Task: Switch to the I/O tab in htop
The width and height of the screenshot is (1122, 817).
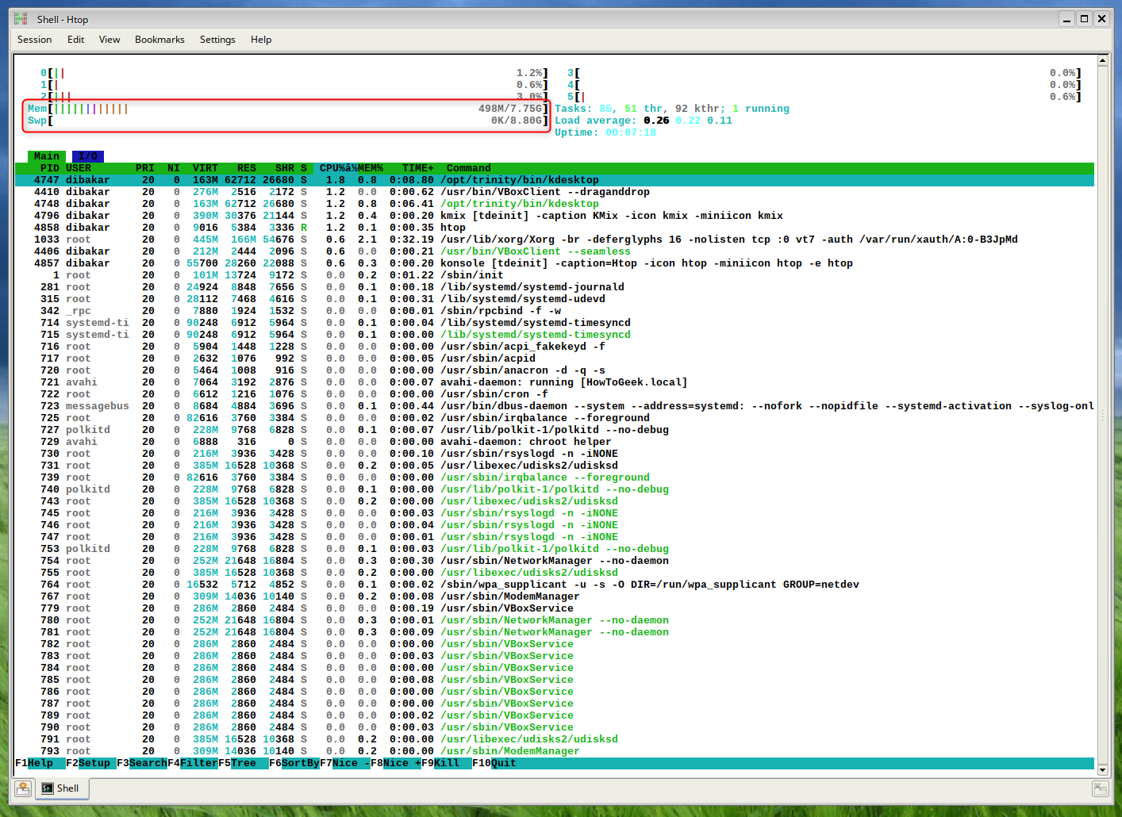Action: (x=87, y=156)
